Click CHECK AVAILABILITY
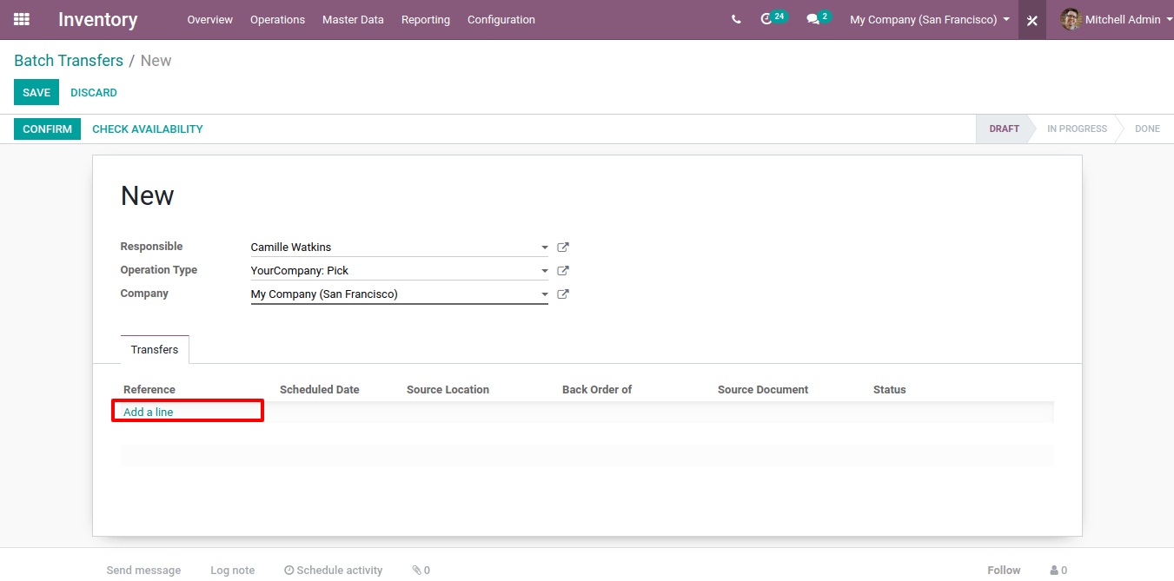This screenshot has width=1174, height=581. click(147, 128)
